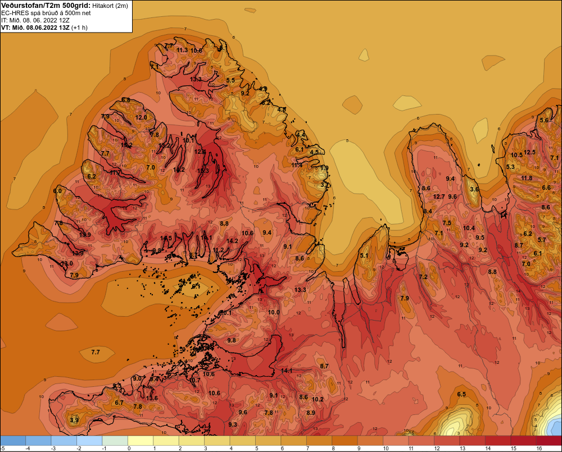This screenshot has width=562, height=452.
Task: Select legend swatch between 3 and 4
Action: 217,441
